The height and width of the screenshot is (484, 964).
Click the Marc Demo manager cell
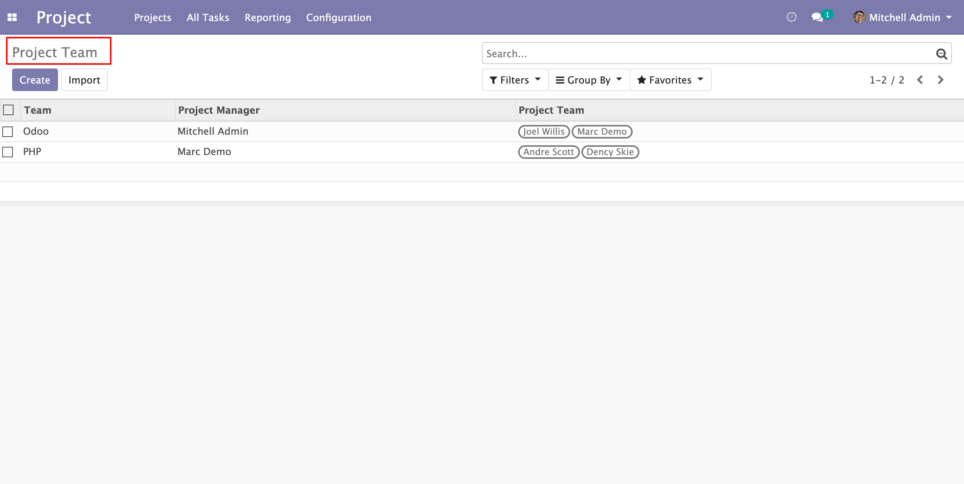click(x=204, y=152)
